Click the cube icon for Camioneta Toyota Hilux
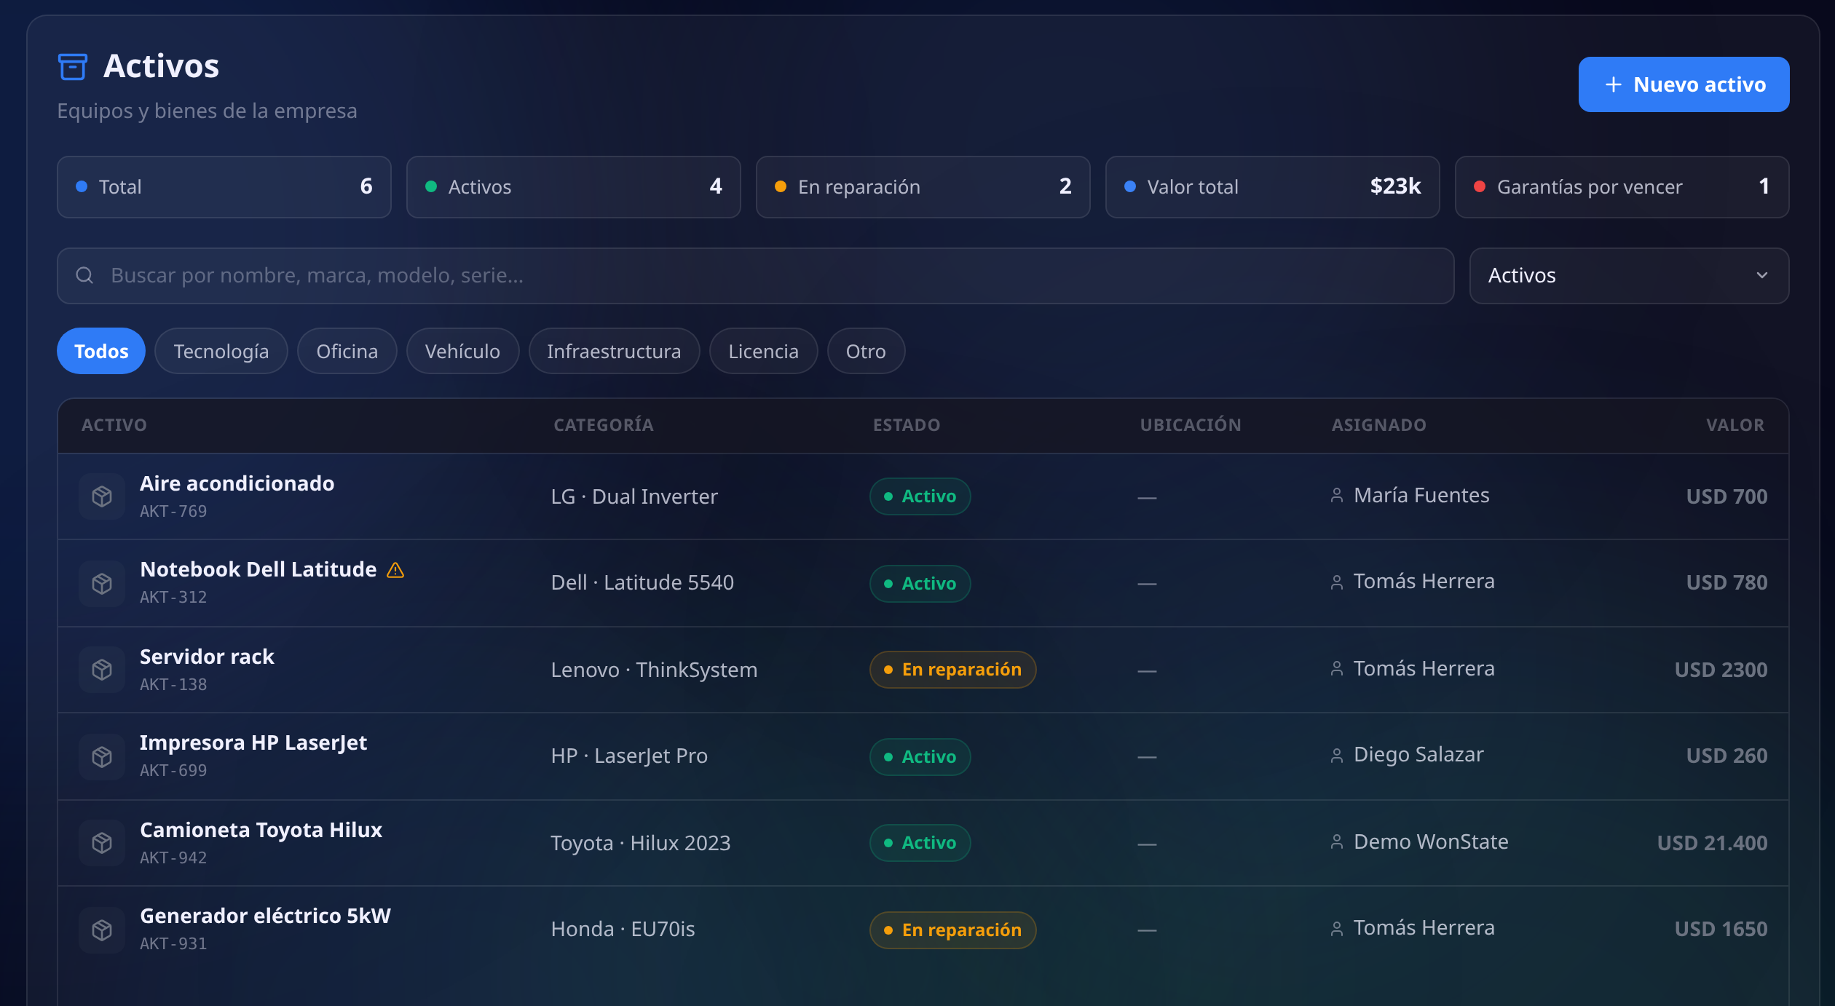Image resolution: width=1835 pixels, height=1006 pixels. (102, 843)
